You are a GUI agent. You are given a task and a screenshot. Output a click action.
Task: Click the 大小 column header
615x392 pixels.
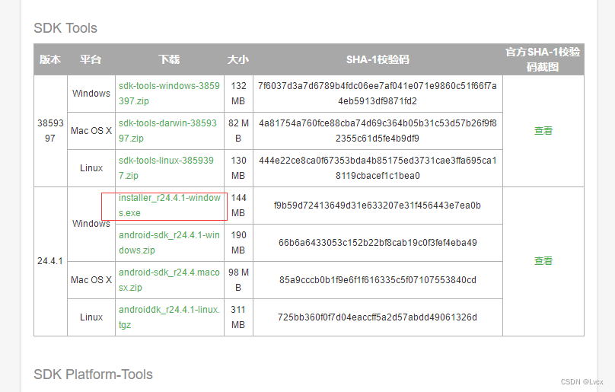[x=237, y=59]
